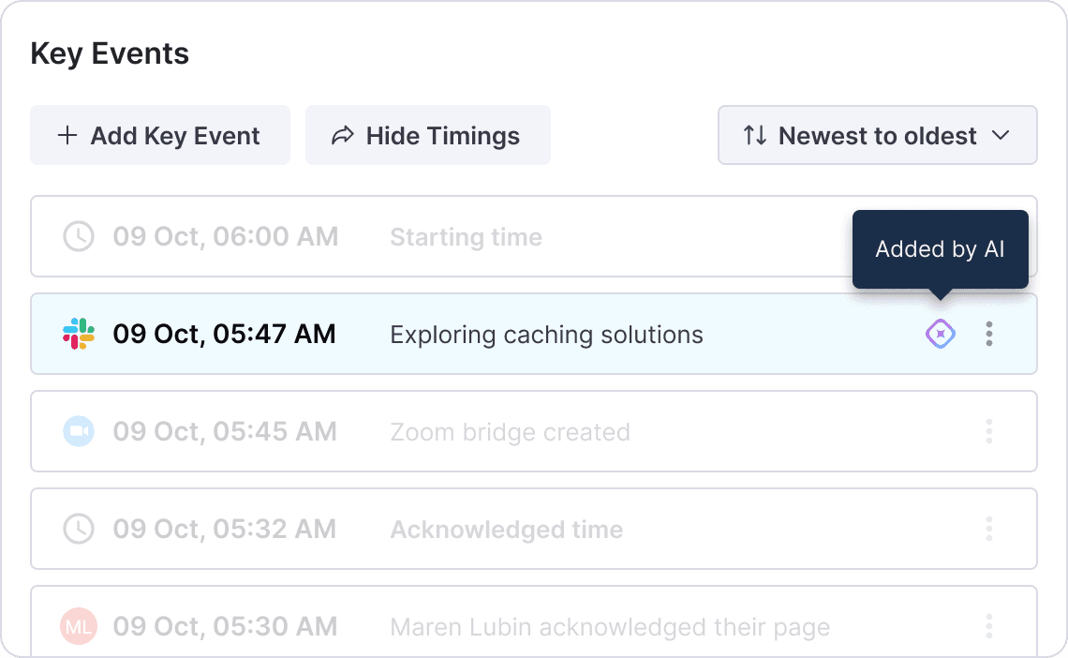Select the Zoom bridge created event row
The width and height of the screenshot is (1068, 658).
533,431
